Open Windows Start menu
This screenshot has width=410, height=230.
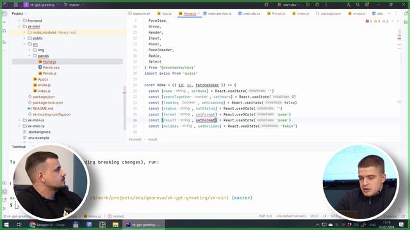[x=6, y=224]
